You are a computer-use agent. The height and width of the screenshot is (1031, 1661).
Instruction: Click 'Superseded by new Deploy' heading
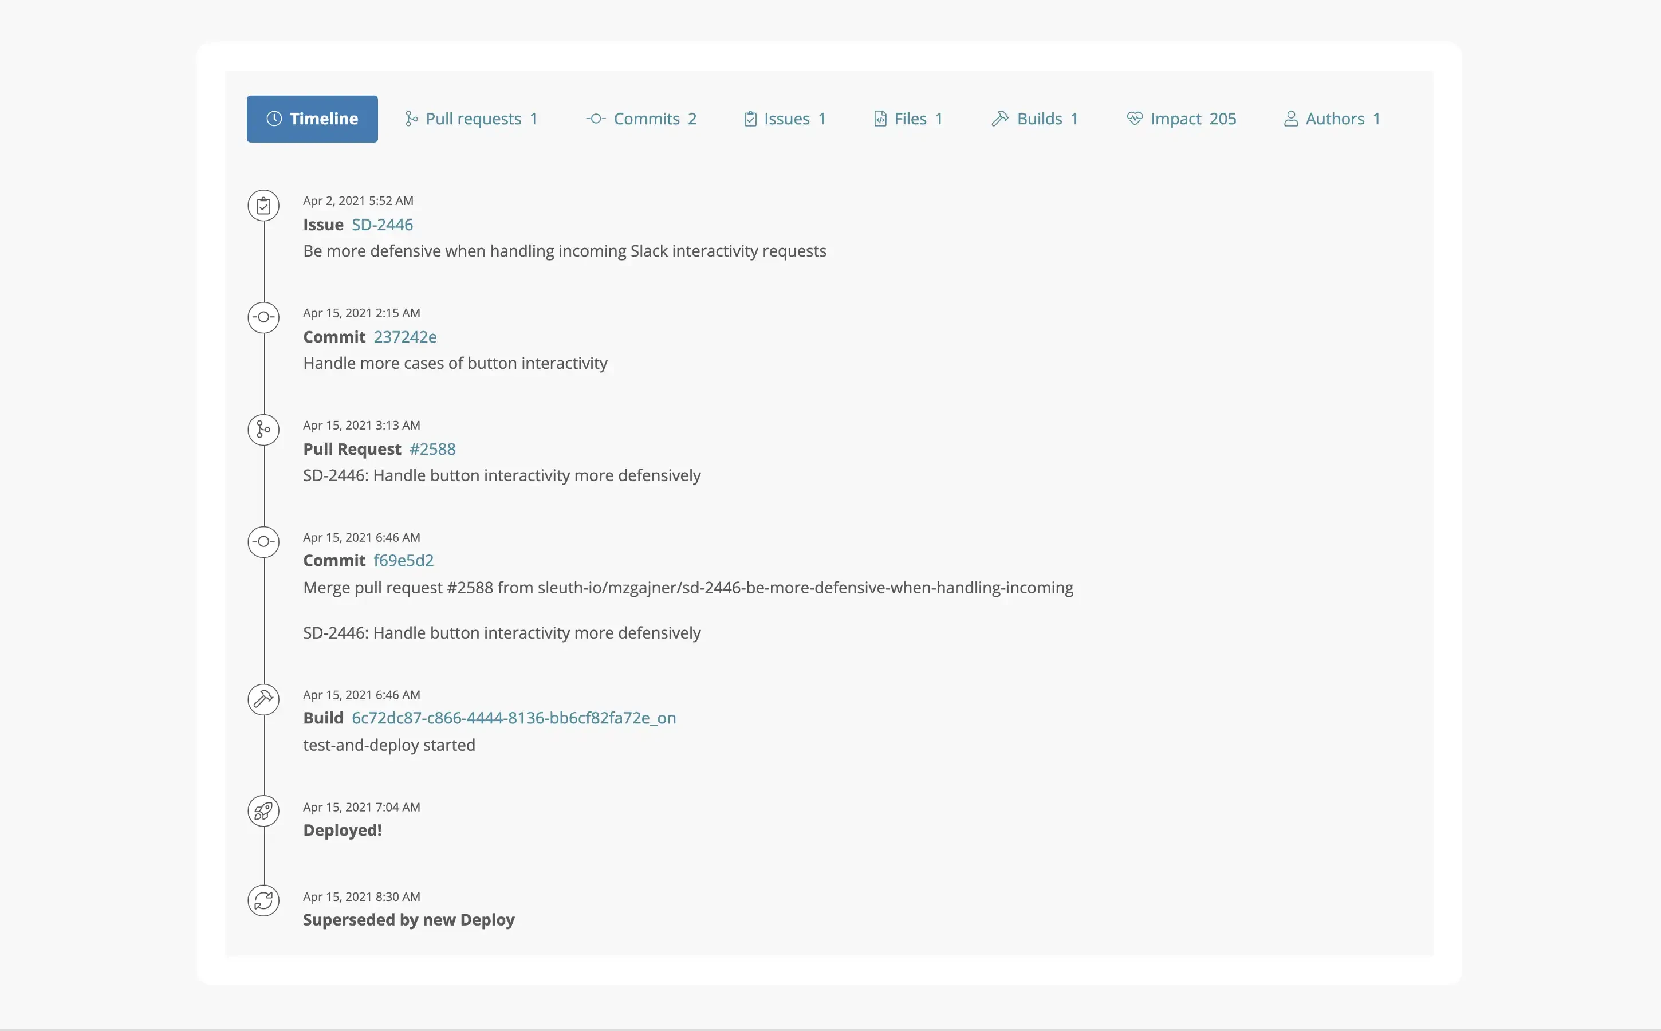point(408,920)
